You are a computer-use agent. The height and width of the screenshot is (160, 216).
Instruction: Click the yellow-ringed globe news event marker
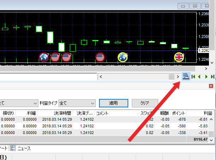tap(123, 57)
